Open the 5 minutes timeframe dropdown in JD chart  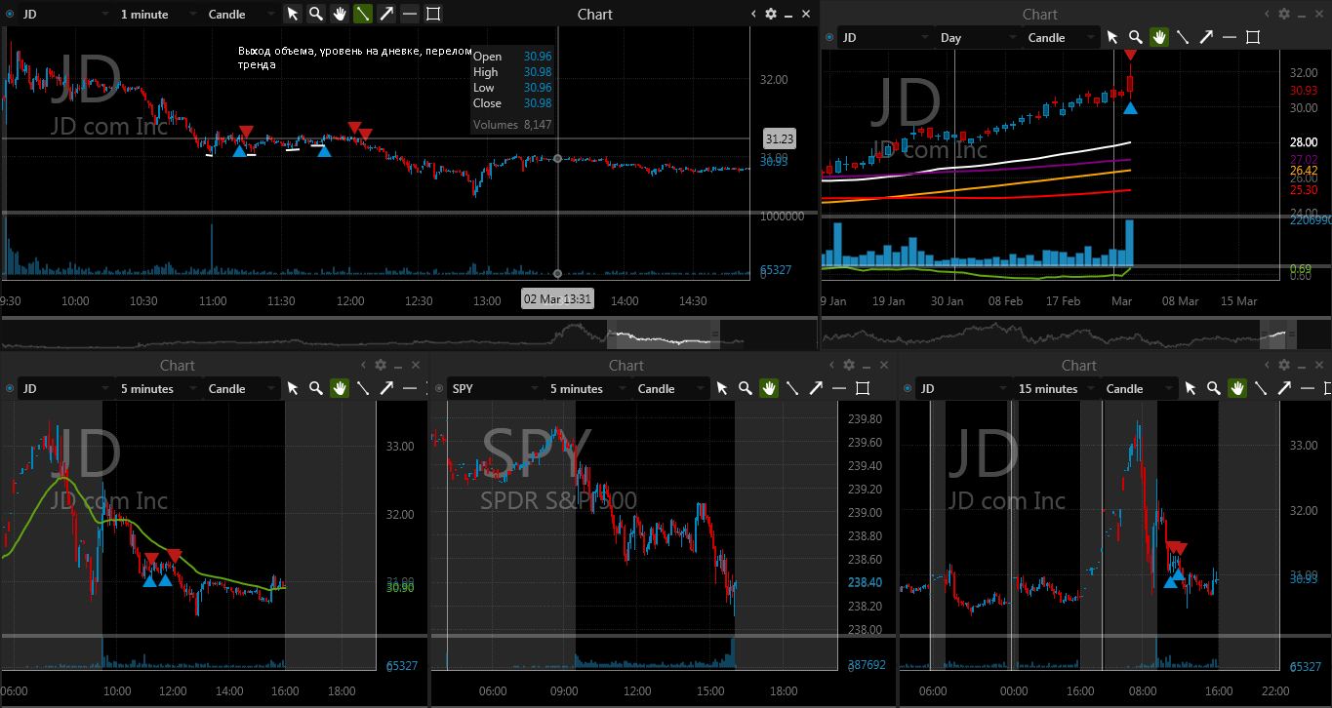[159, 388]
